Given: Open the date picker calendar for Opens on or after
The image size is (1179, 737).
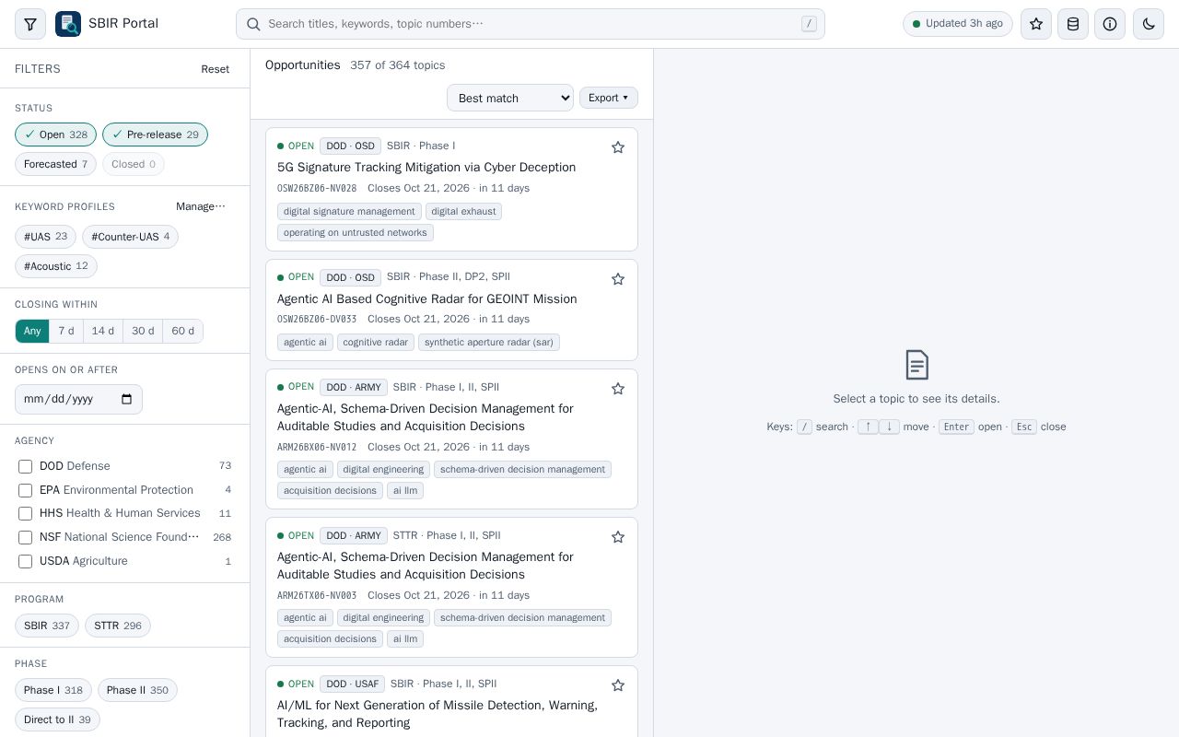Looking at the screenshot, I should 126,399.
